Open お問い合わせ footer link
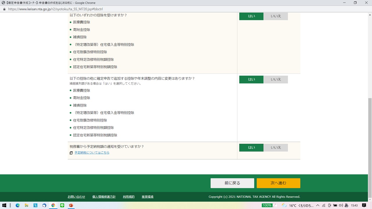This screenshot has width=372, height=209. coord(76,197)
